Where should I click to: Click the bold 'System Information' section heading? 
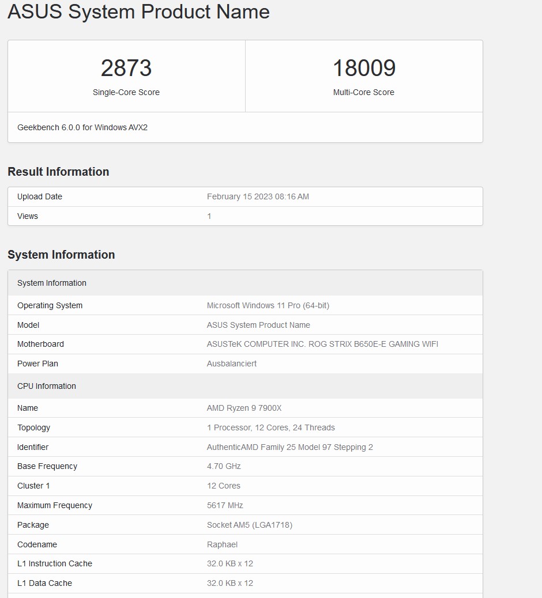click(61, 255)
